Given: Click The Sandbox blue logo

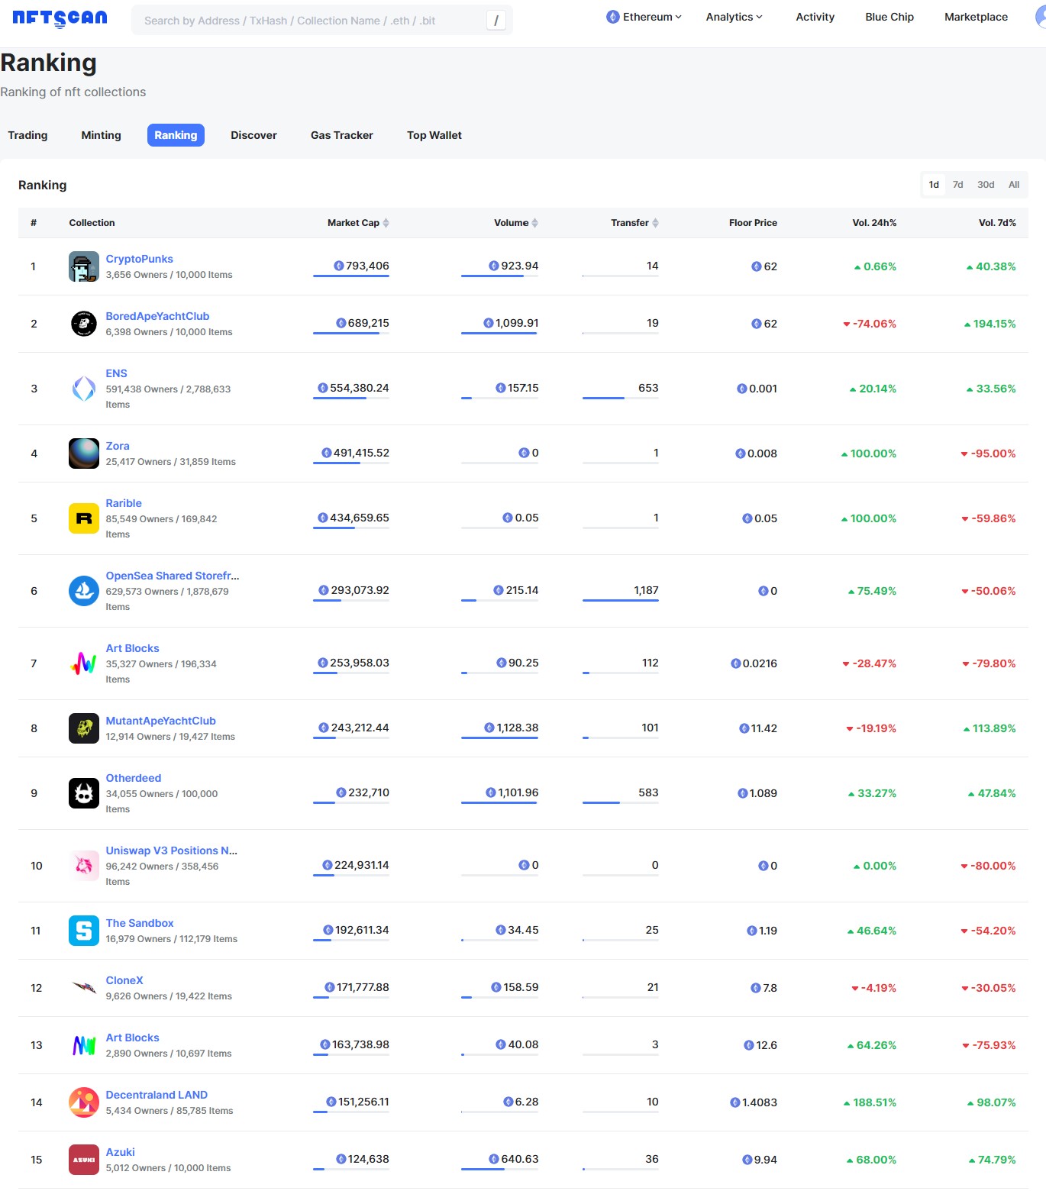Looking at the screenshot, I should (x=83, y=931).
